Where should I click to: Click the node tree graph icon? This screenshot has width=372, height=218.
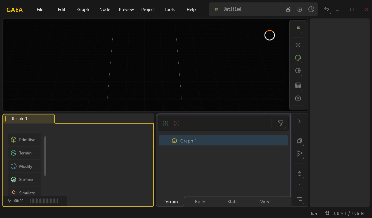pos(299,154)
